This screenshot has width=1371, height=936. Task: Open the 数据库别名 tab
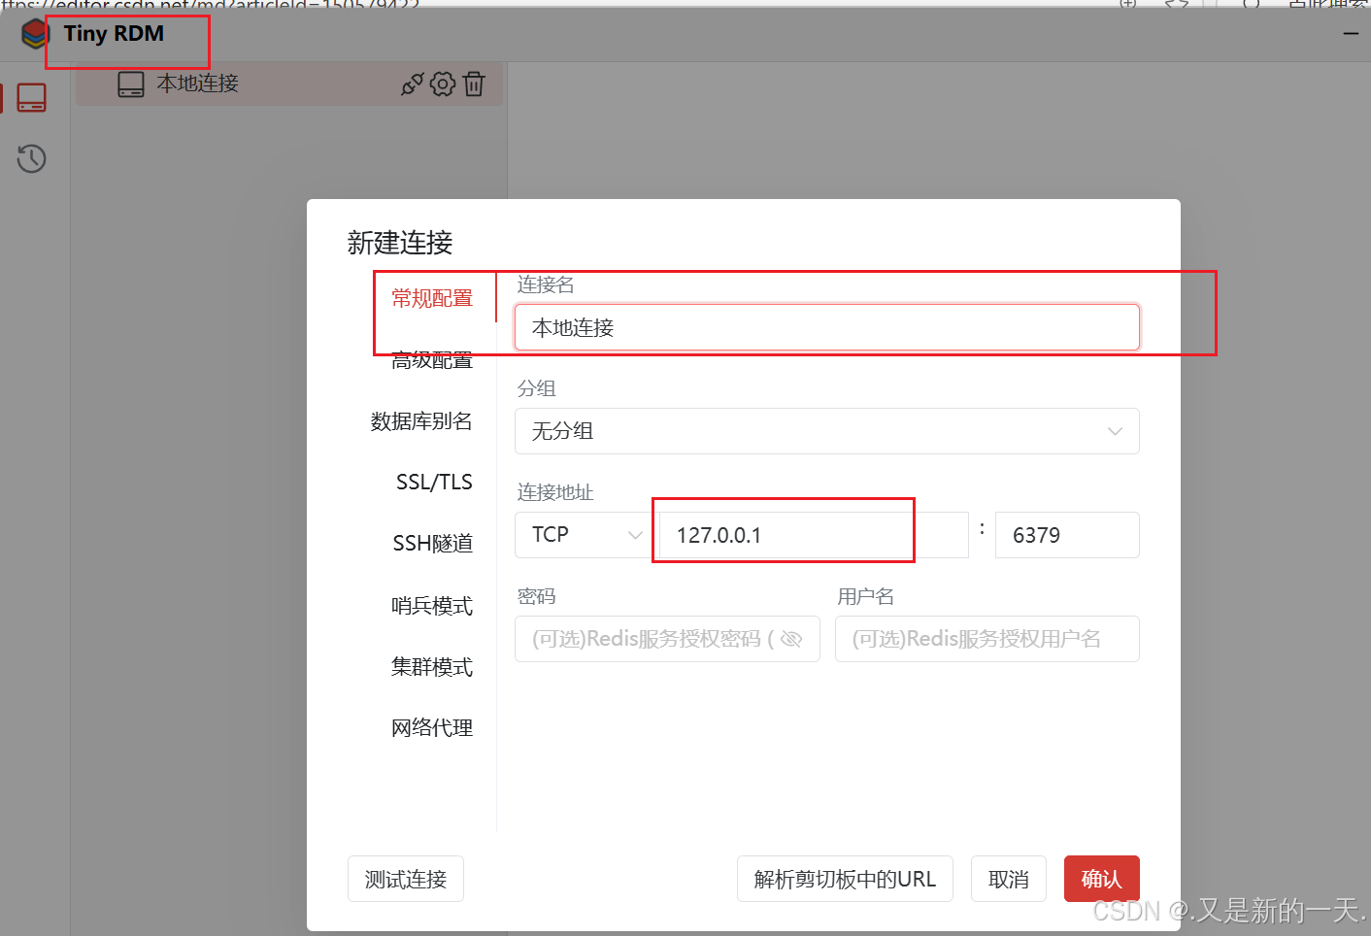(x=421, y=421)
